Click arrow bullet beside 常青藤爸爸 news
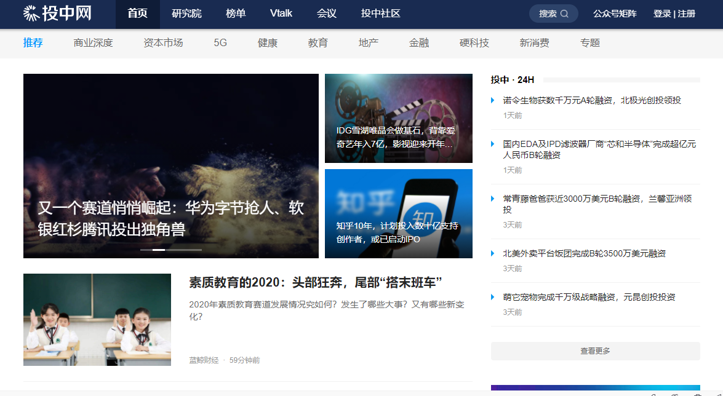This screenshot has width=723, height=396. [x=493, y=199]
